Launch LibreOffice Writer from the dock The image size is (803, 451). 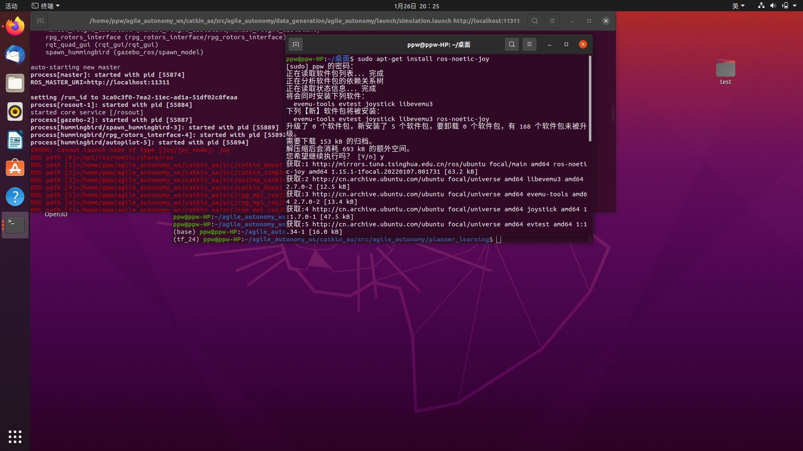tap(15, 140)
